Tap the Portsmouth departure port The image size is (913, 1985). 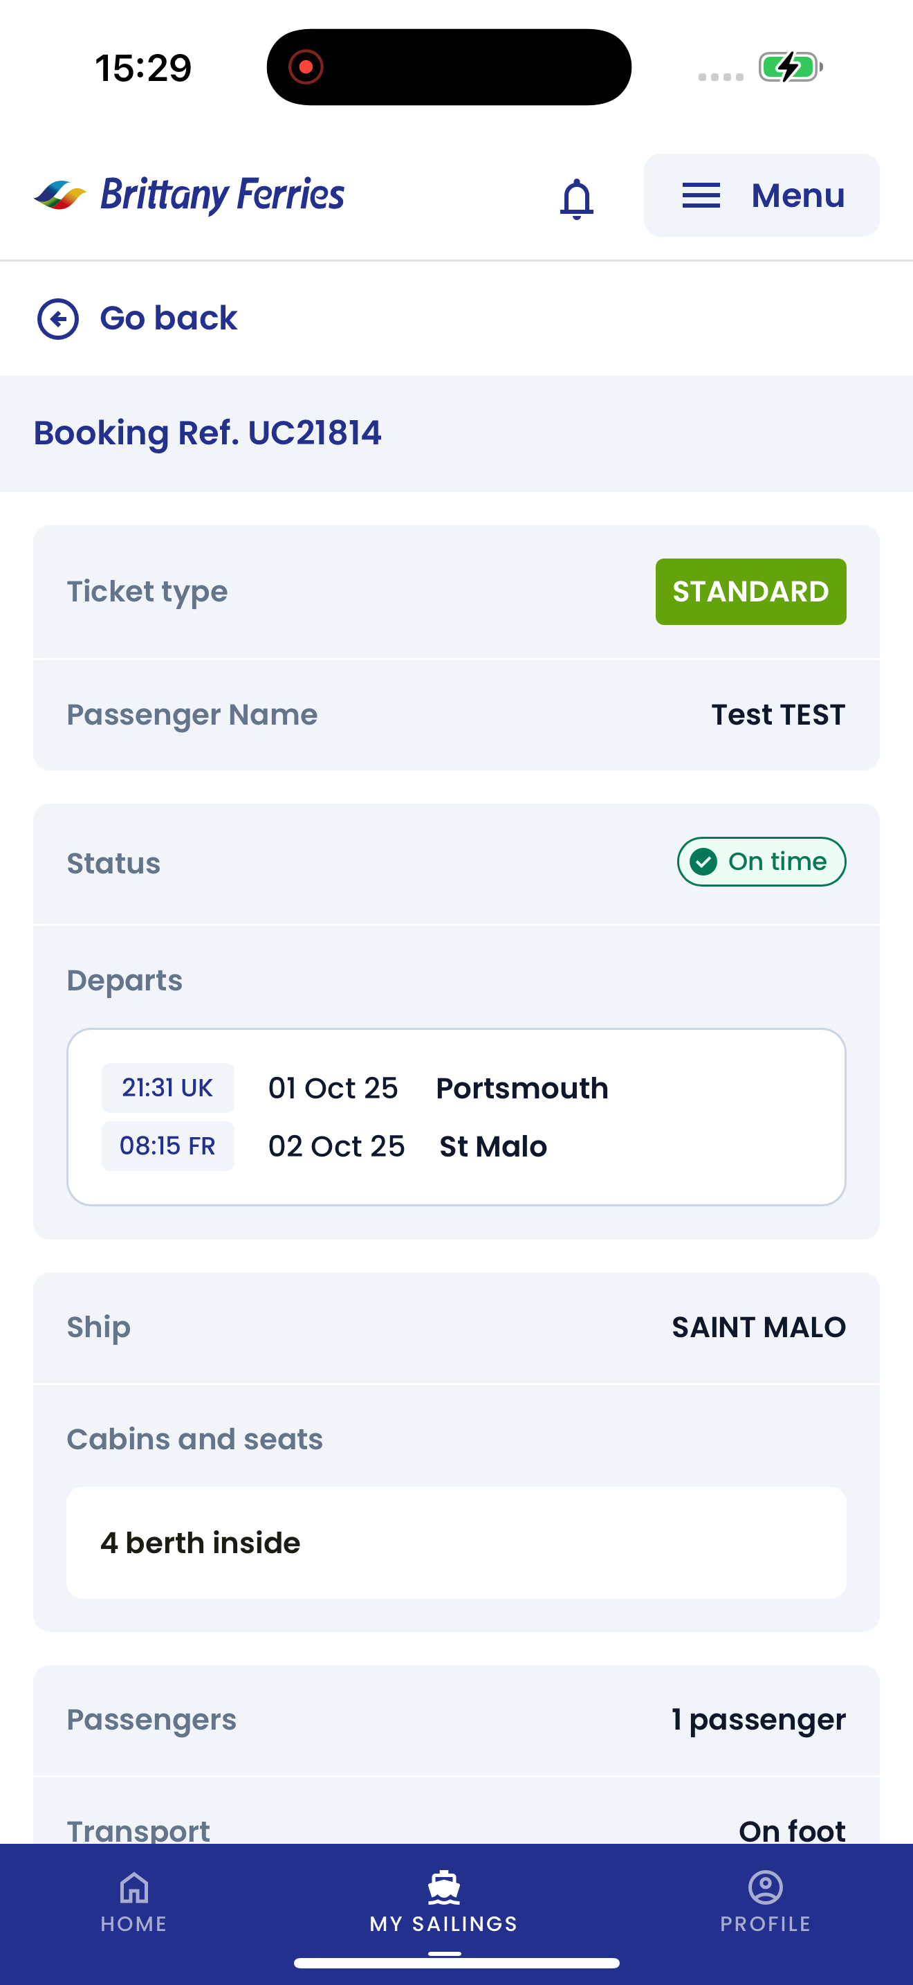522,1088
